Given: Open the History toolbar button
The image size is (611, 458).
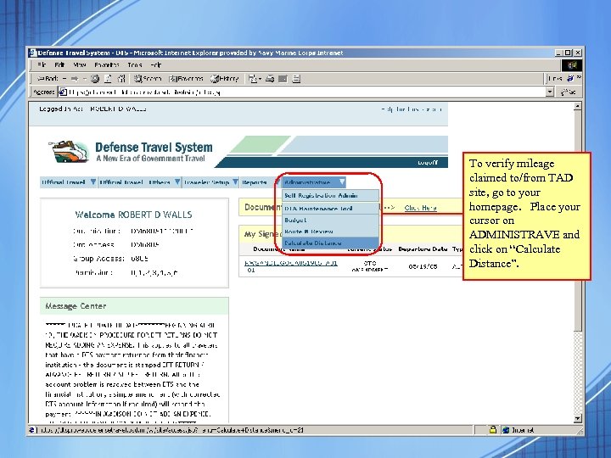Looking at the screenshot, I should click(x=224, y=79).
